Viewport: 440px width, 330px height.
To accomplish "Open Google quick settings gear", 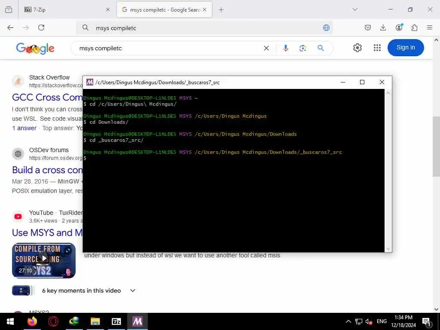I will point(357,48).
